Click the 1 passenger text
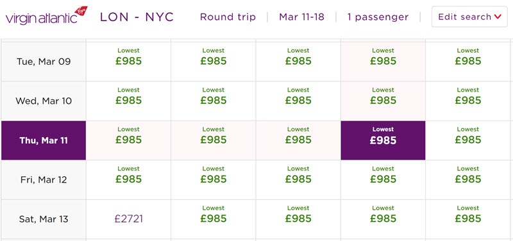The height and width of the screenshot is (241, 513). coord(378,17)
